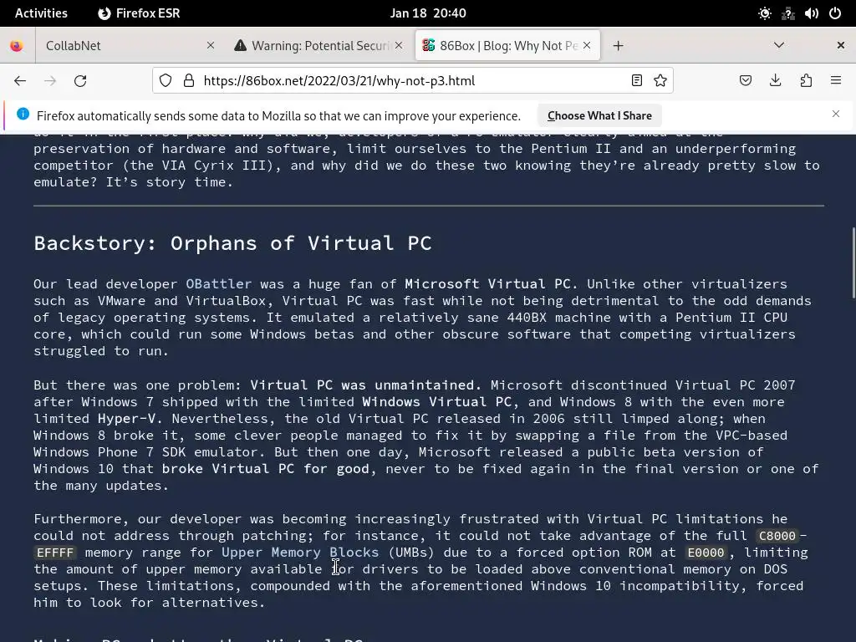The width and height of the screenshot is (856, 642).
Task: Open Firefox View pinned tab
Action: click(17, 46)
